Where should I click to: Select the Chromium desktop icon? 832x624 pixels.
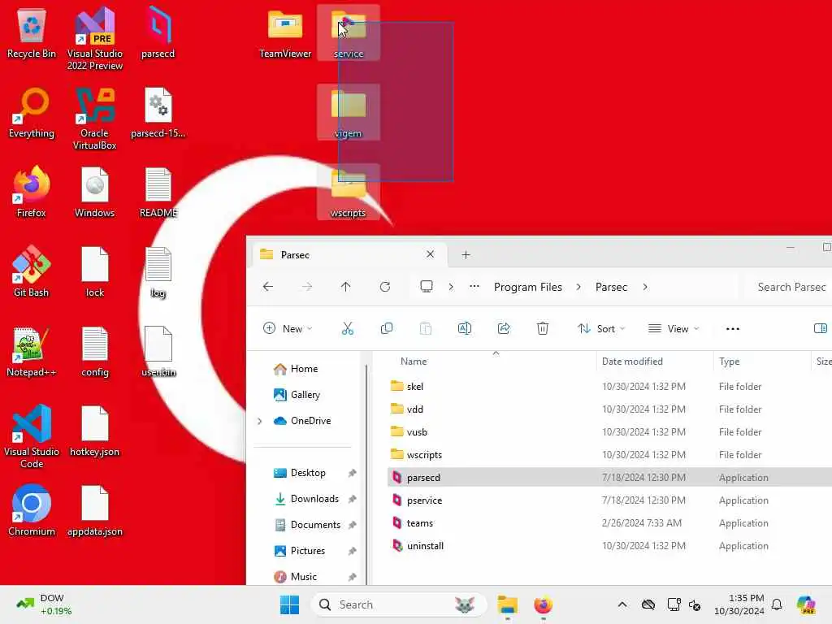(x=32, y=510)
